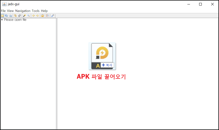Viewport: 219px width, 130px height.
Task: Close the jadx-gui window
Action: (212, 4)
